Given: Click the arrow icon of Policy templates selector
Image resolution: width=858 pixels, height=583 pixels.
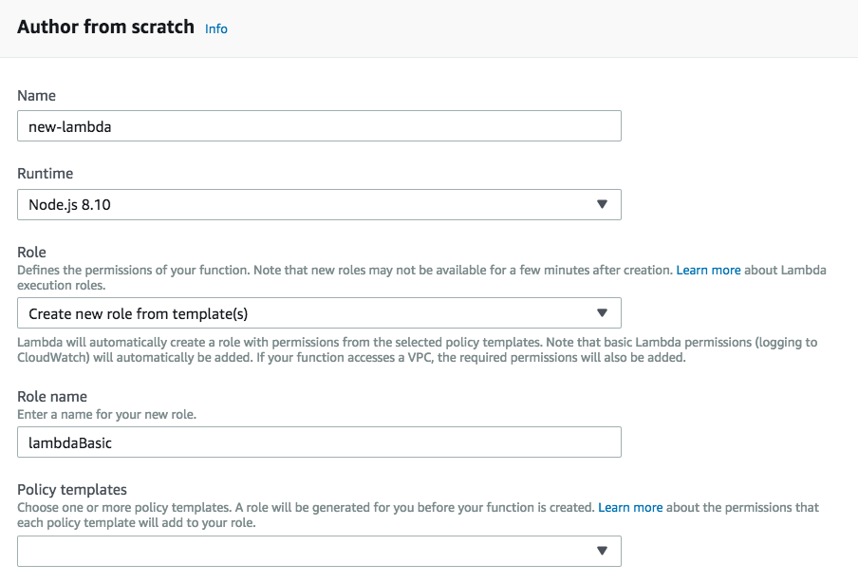Looking at the screenshot, I should 602,551.
